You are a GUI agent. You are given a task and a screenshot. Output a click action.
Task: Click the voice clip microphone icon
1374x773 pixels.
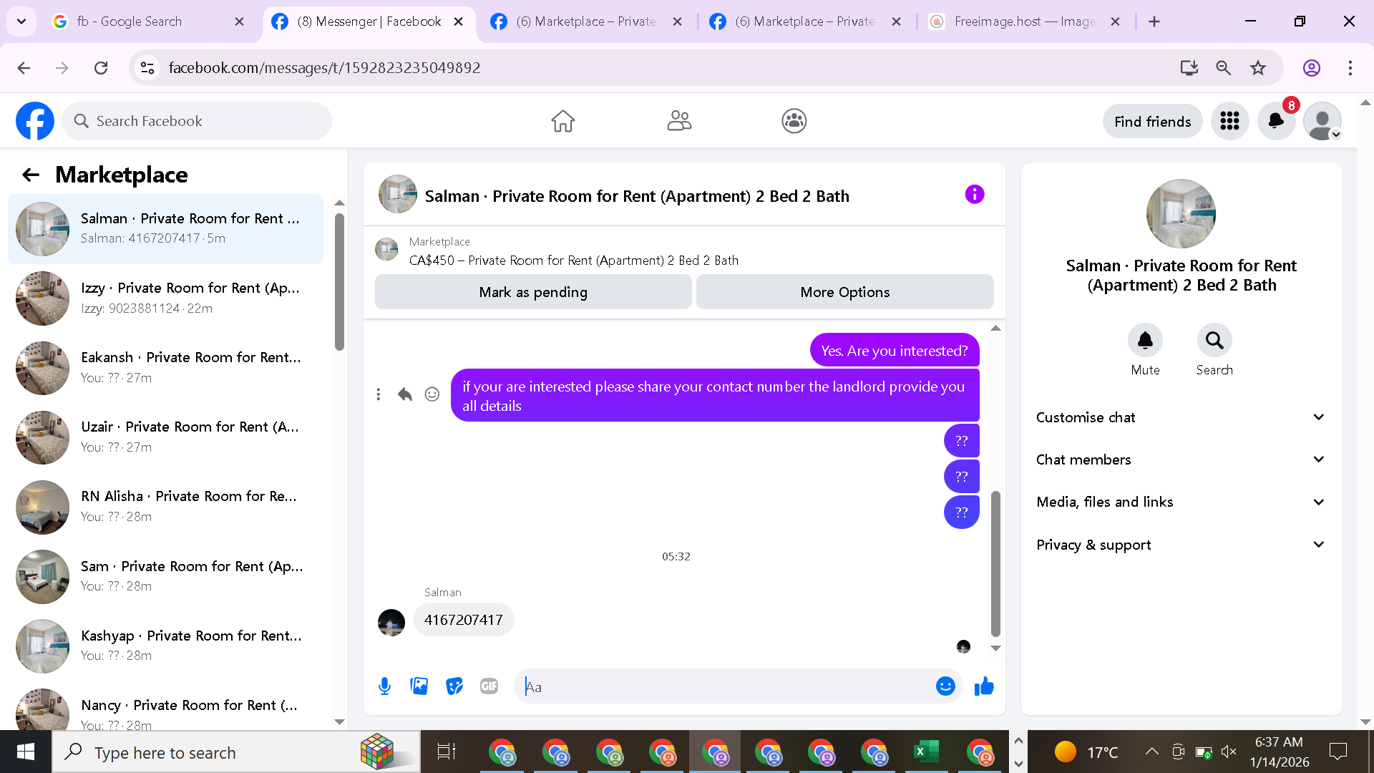tap(384, 686)
